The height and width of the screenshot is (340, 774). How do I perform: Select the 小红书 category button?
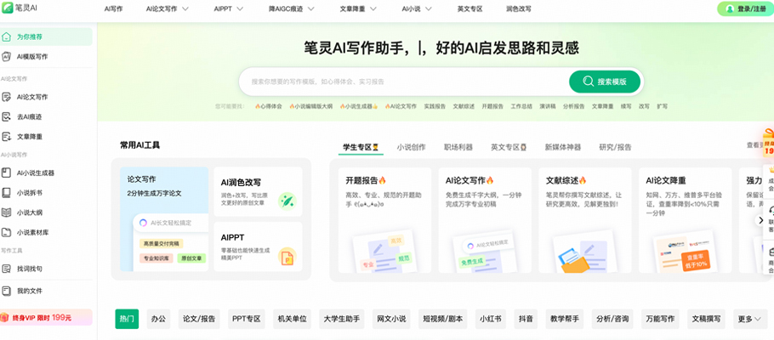click(491, 319)
